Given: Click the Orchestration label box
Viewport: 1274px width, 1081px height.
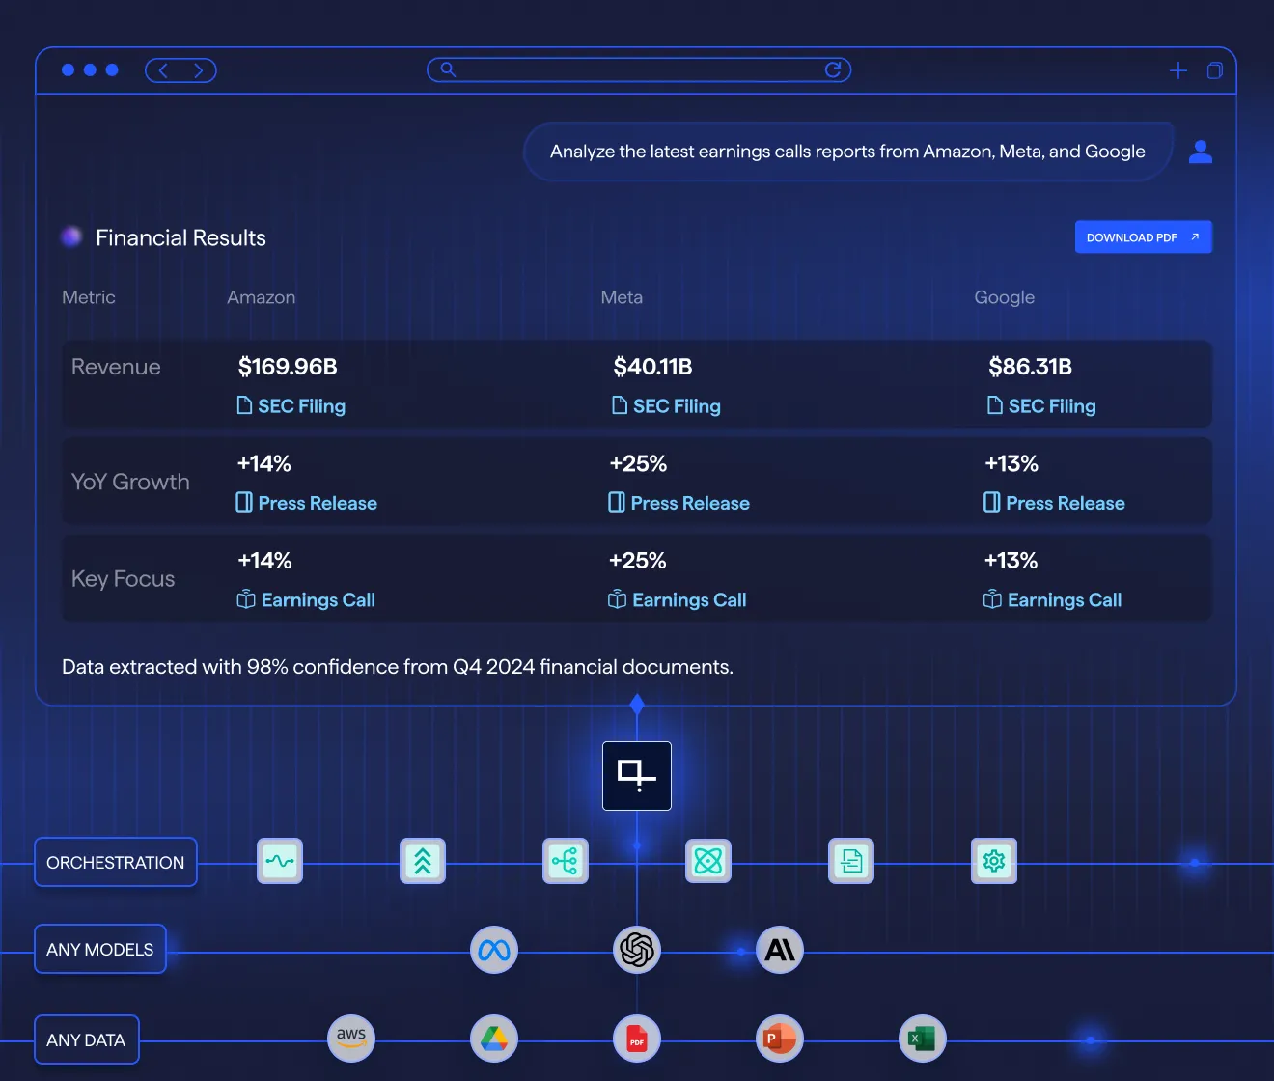Looking at the screenshot, I should 116,862.
